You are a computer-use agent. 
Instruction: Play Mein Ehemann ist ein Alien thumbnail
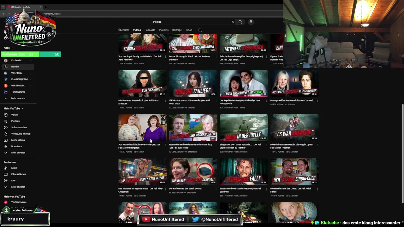tap(244, 84)
